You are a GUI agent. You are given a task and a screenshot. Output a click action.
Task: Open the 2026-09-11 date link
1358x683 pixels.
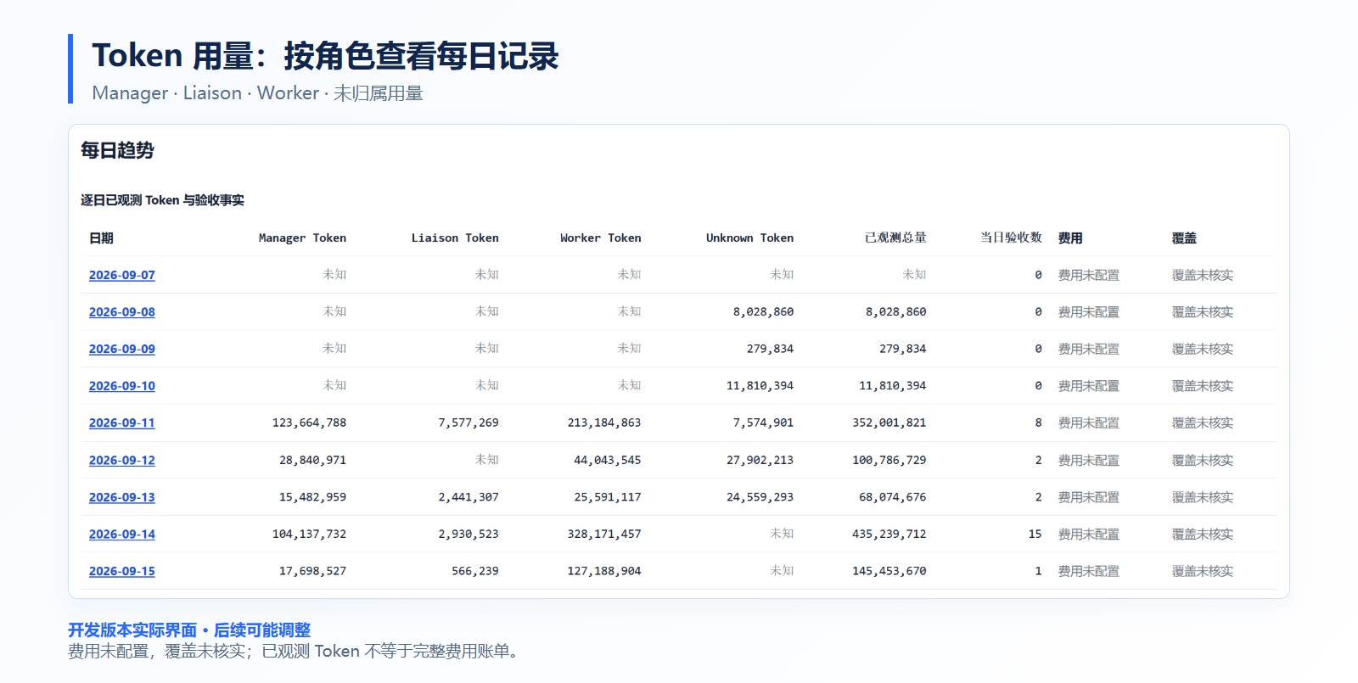point(122,423)
